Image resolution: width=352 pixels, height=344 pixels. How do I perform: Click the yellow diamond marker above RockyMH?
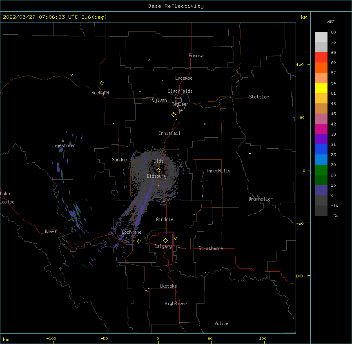coord(102,83)
